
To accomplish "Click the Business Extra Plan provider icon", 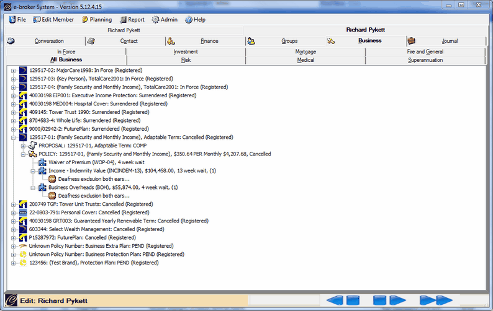I will coord(22,246).
